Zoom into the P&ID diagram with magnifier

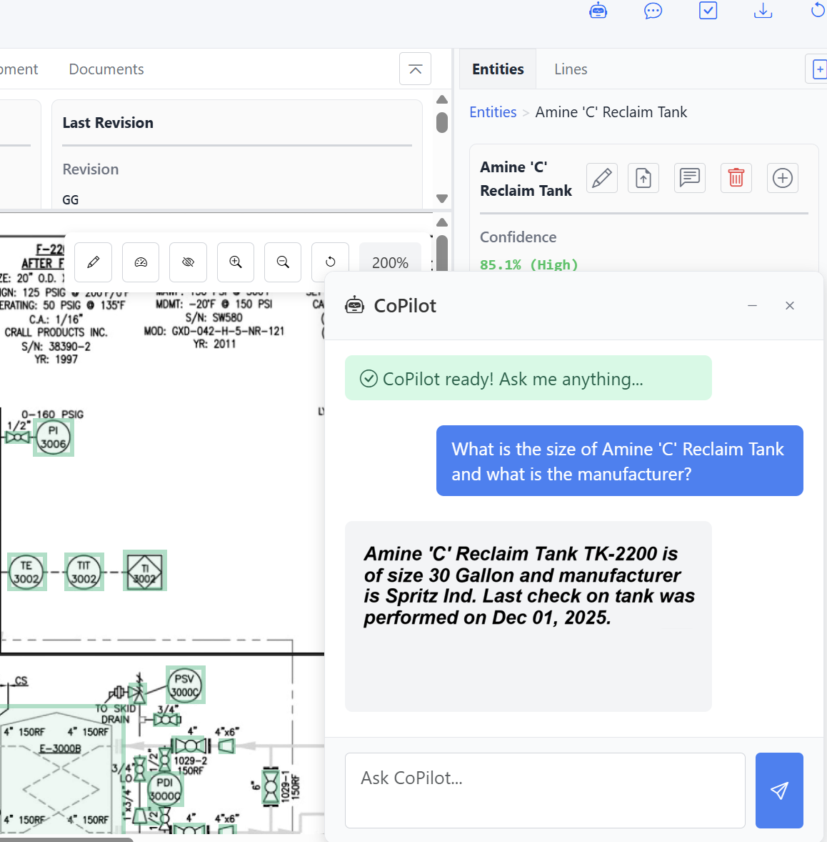click(236, 262)
